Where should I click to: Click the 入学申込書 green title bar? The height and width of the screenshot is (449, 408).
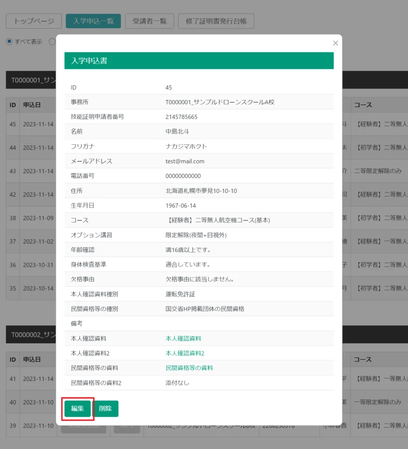[199, 61]
